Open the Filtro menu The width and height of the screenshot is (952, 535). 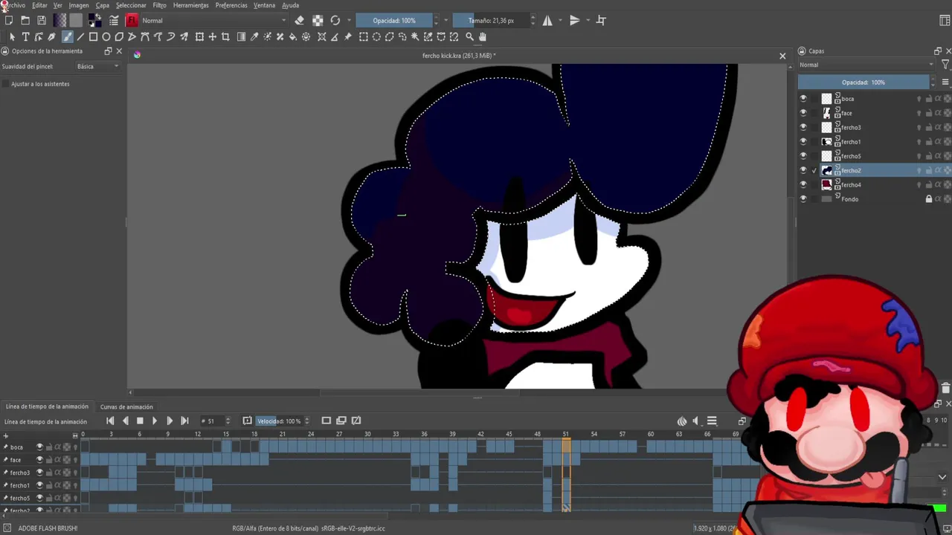[x=159, y=5]
